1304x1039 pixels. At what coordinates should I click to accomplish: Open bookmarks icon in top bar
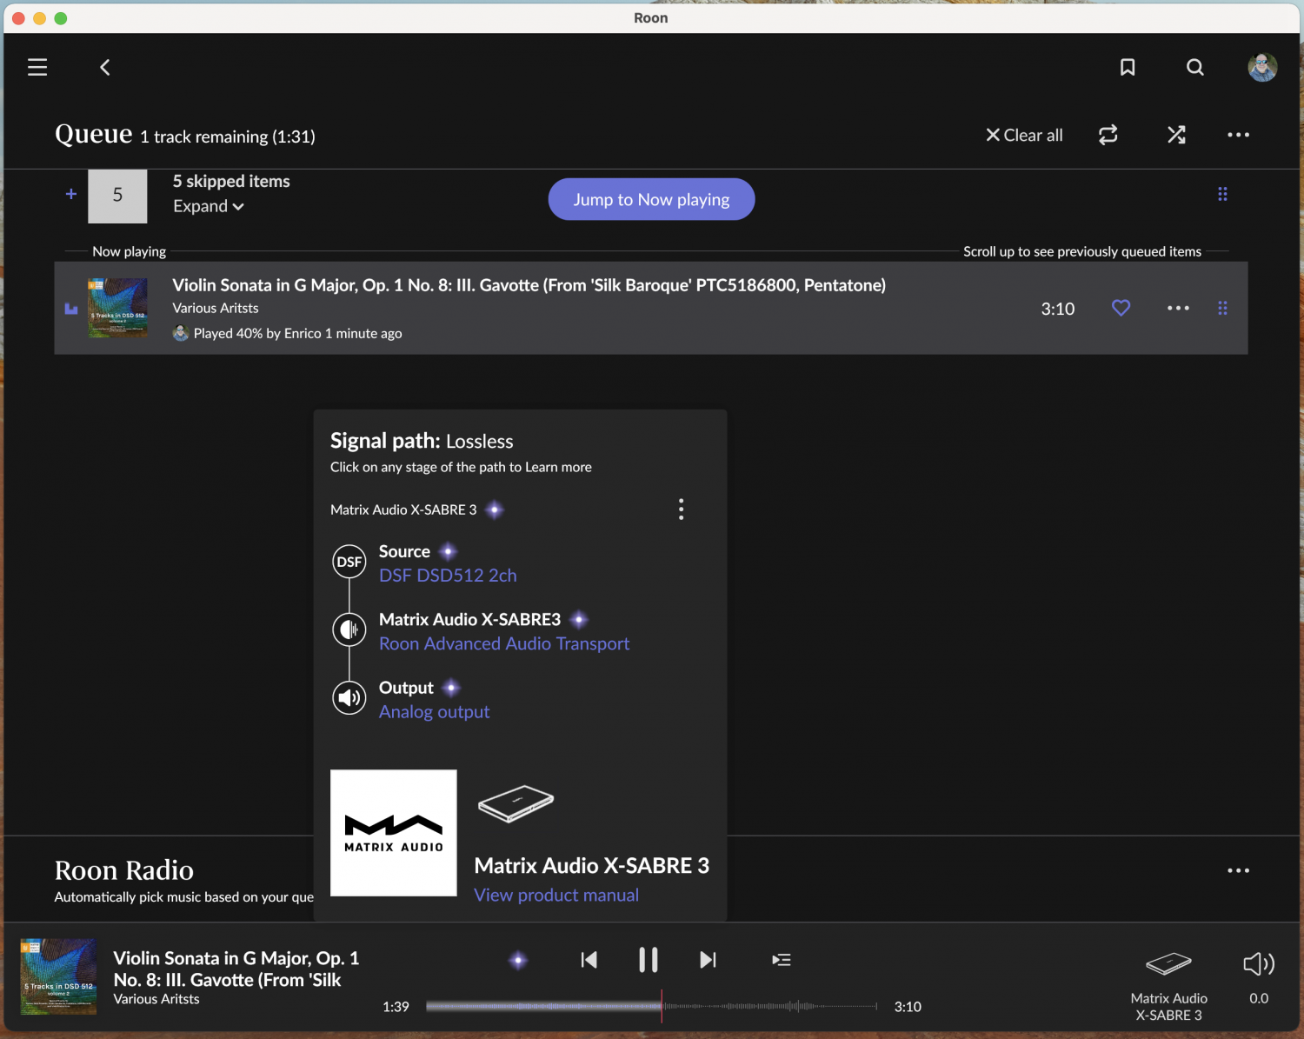click(1128, 67)
